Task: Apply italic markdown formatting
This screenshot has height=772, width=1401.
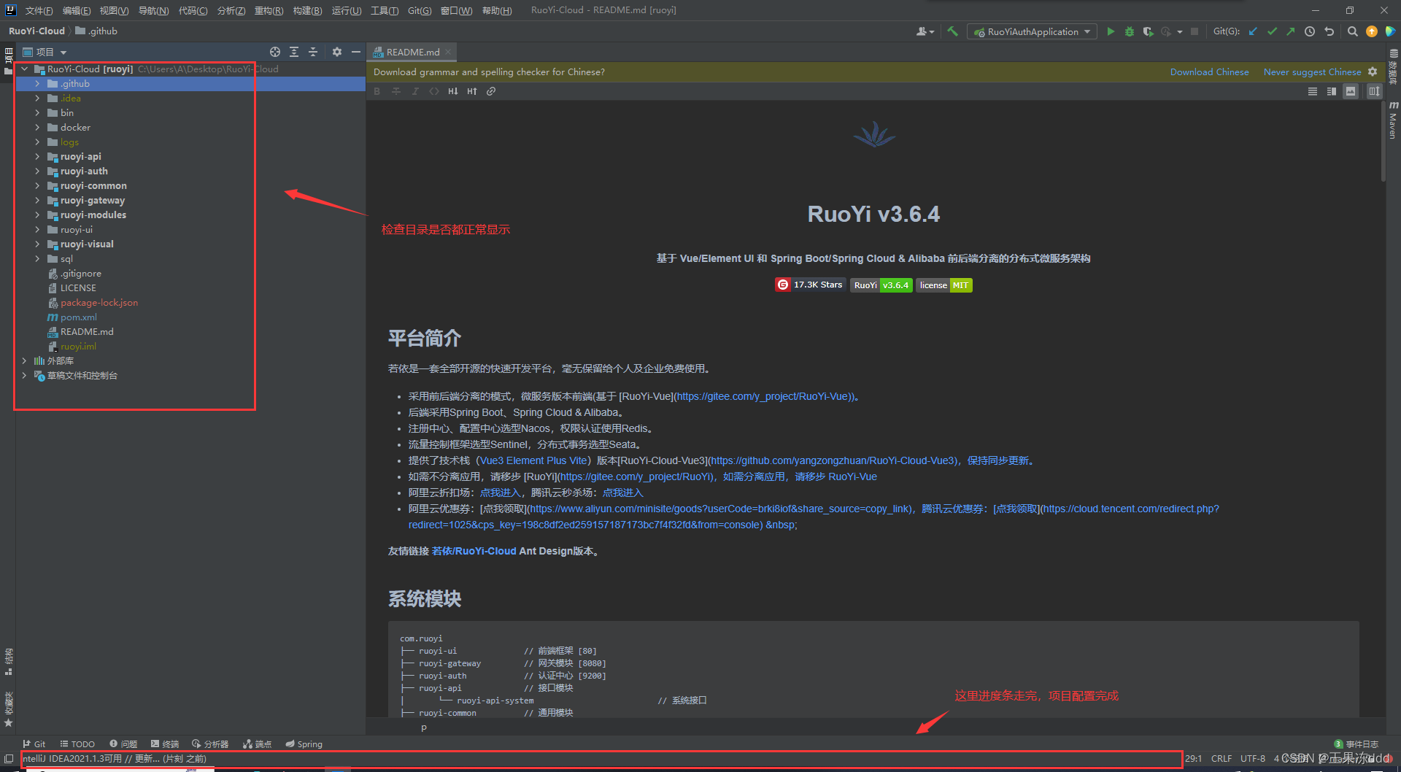Action: point(415,91)
